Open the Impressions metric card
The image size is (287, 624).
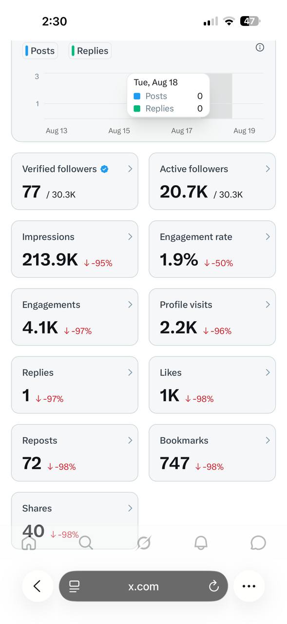click(x=75, y=249)
